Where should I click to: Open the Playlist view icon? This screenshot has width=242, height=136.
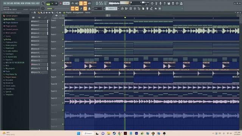click(x=122, y=9)
